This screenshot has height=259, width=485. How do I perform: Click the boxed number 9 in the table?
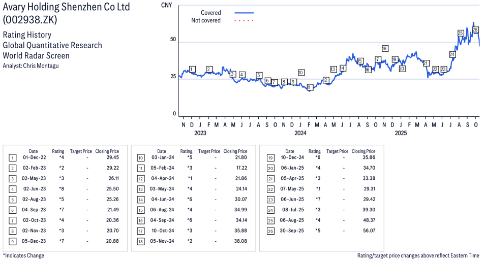[x=12, y=241]
